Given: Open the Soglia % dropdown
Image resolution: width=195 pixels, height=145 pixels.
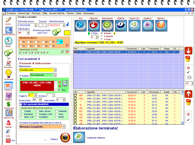Looking at the screenshot, I should [x=35, y=95].
